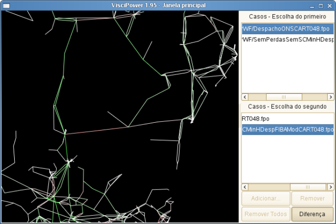The image size is (336, 224).
Task: Click left arrow of second list scrollbar
Action: (x=245, y=187)
